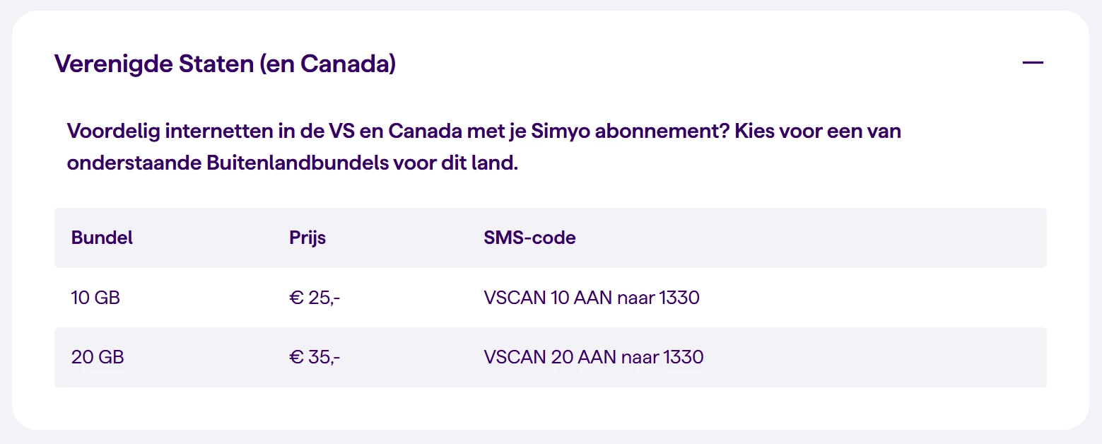Image resolution: width=1102 pixels, height=444 pixels.
Task: Click the euro sign in the 20 GB row
Action: (x=296, y=357)
